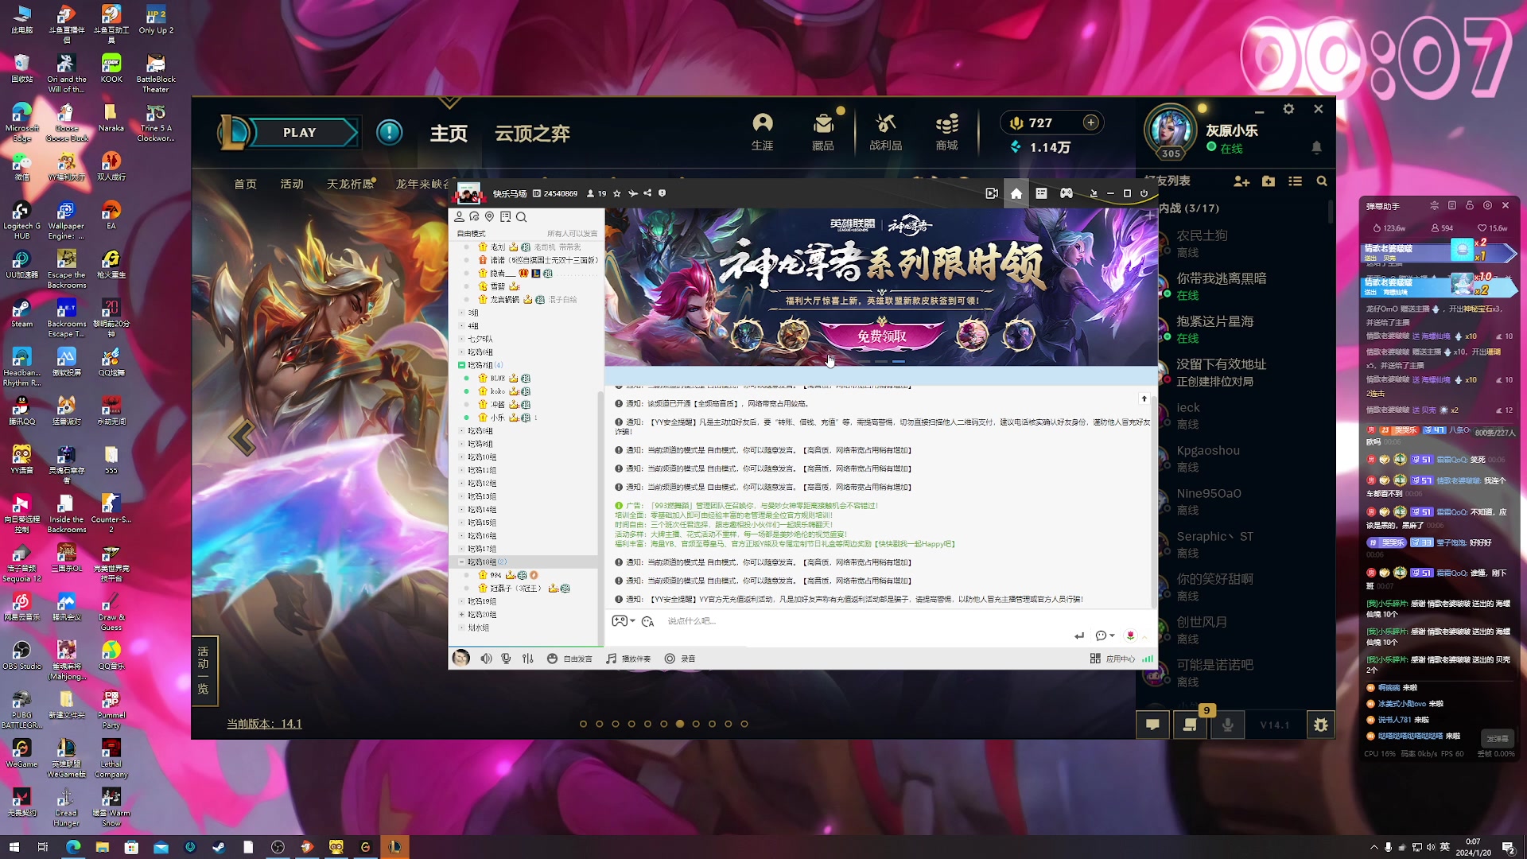The height and width of the screenshot is (859, 1527).
Task: Click the YY font style icon by chat input
Action: (647, 621)
